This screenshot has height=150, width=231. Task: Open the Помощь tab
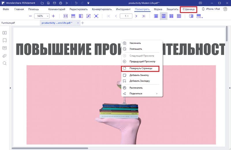[x=33, y=9]
